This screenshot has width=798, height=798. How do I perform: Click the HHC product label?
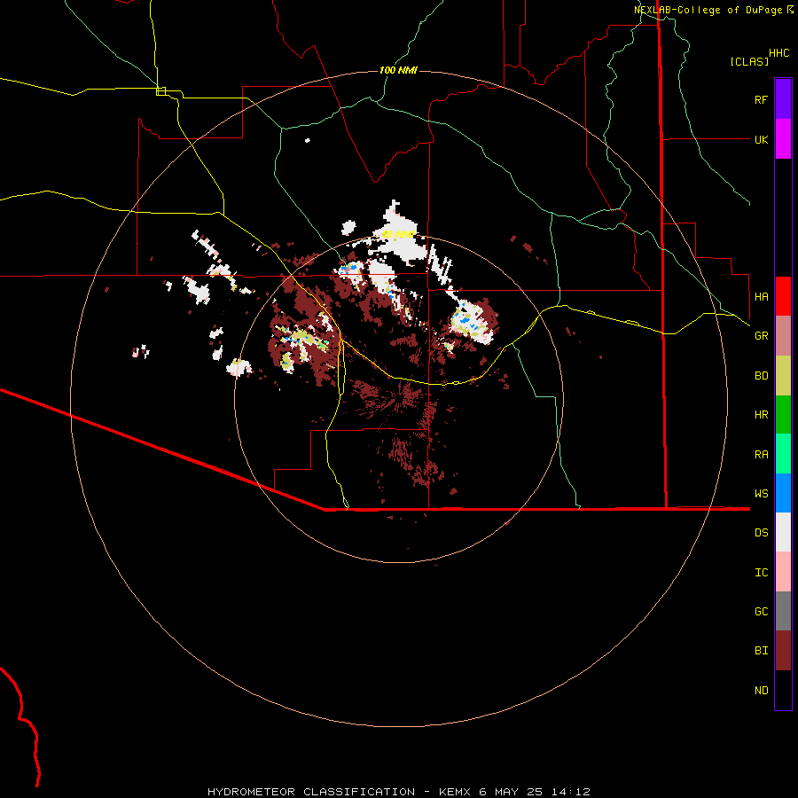778,53
